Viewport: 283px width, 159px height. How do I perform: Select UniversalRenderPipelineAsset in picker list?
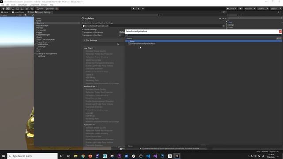pos(203,44)
